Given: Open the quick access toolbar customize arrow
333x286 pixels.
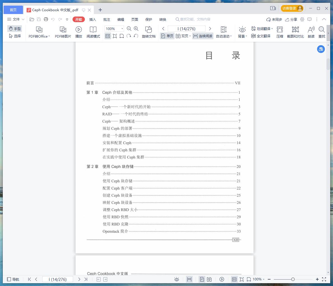Looking at the screenshot, I should pos(67,19).
